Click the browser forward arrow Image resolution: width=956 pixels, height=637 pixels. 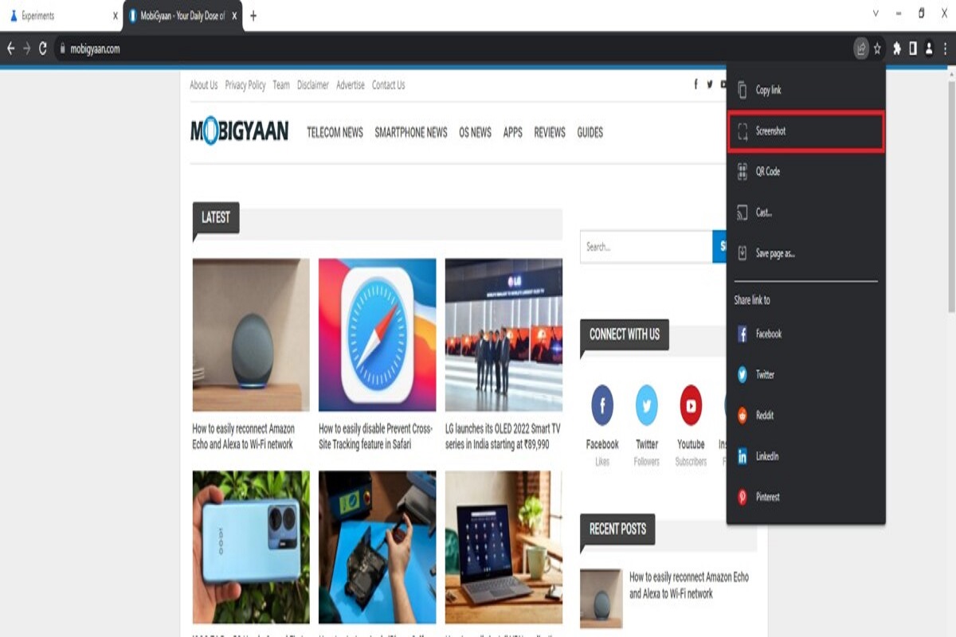click(x=26, y=49)
